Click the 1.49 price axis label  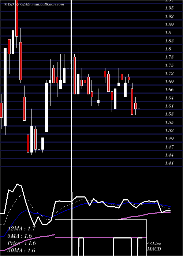coord(169,139)
